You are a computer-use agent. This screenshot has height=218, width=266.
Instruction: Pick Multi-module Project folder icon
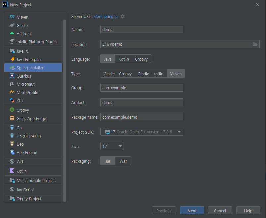click(x=12, y=180)
